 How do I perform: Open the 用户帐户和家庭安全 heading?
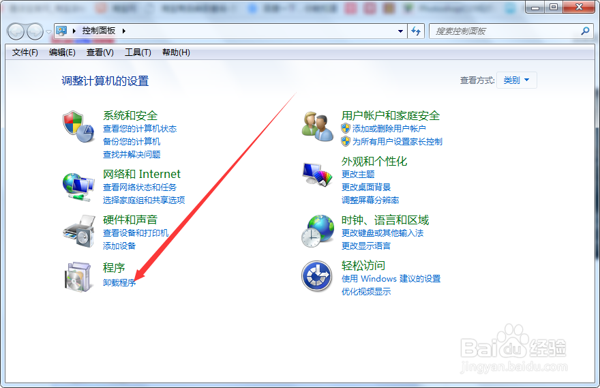(390, 115)
